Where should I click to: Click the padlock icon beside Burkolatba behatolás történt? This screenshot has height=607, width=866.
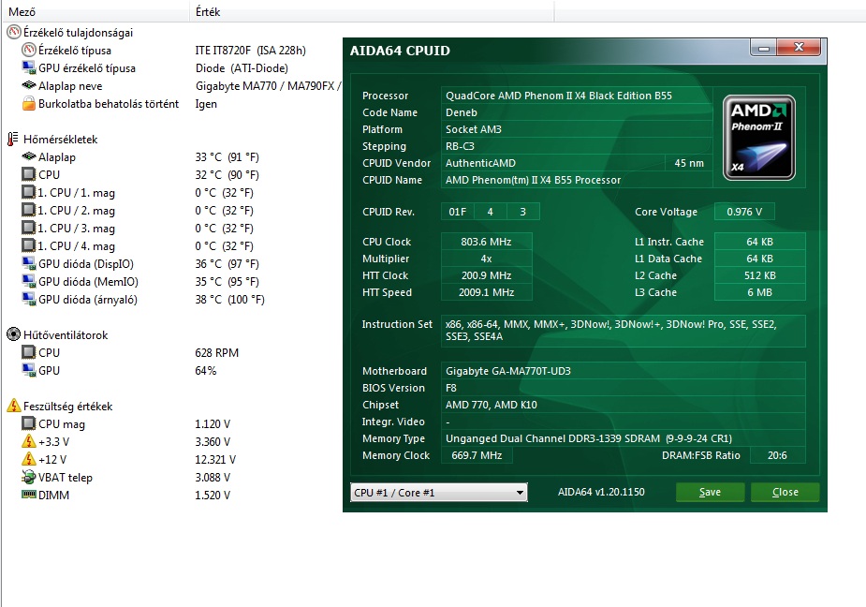coord(28,103)
